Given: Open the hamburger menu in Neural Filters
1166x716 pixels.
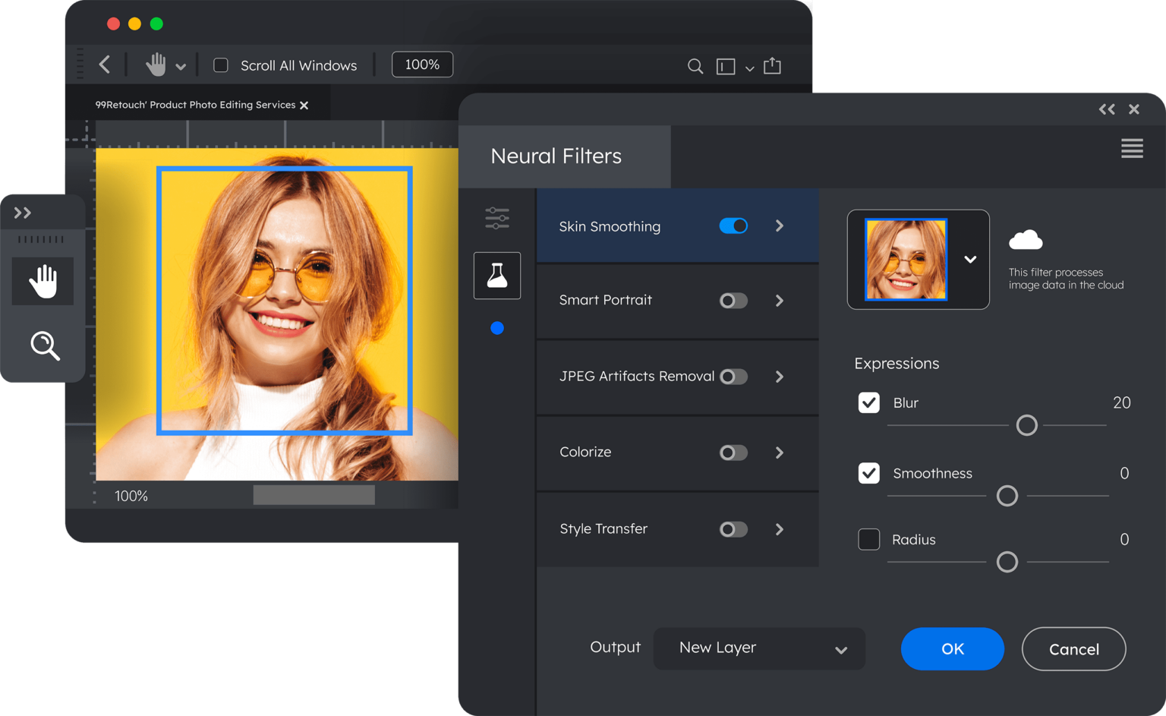Looking at the screenshot, I should tap(1131, 149).
